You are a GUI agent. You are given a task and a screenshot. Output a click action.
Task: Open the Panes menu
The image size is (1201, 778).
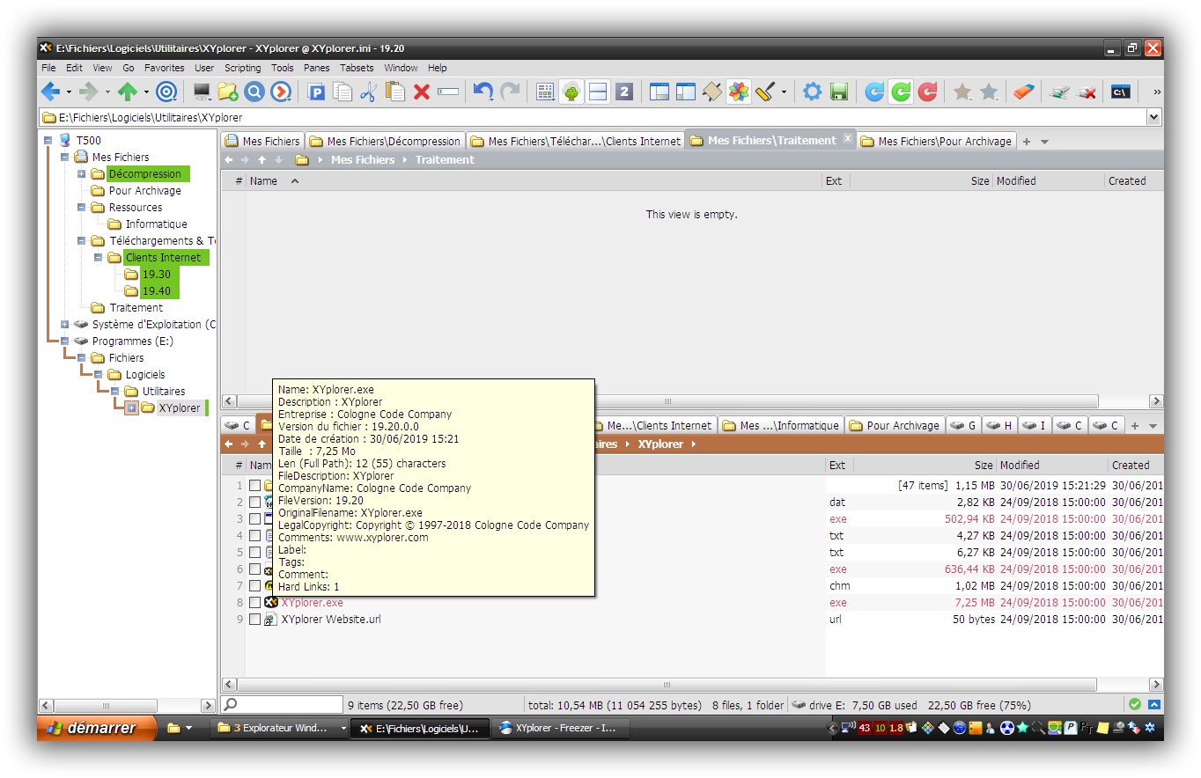click(316, 68)
